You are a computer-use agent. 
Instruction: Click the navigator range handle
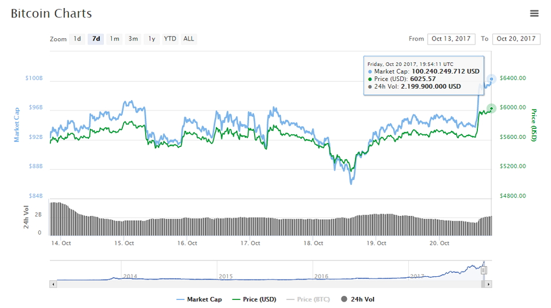[484, 270]
